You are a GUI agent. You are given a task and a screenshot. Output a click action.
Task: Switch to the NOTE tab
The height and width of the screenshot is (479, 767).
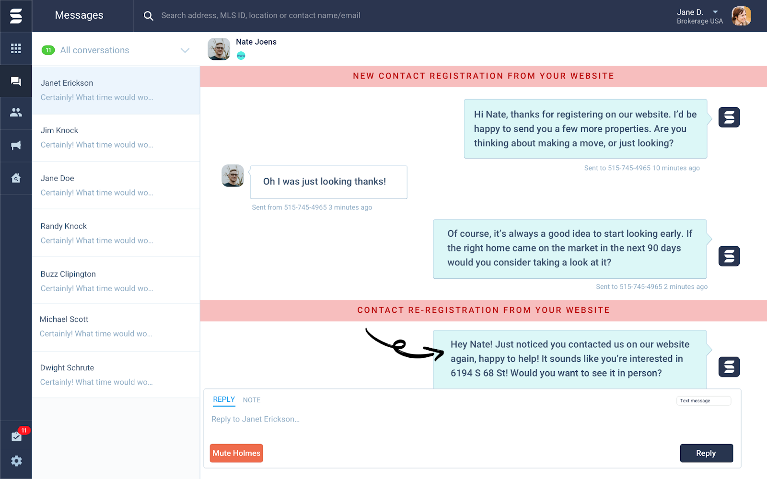click(252, 400)
